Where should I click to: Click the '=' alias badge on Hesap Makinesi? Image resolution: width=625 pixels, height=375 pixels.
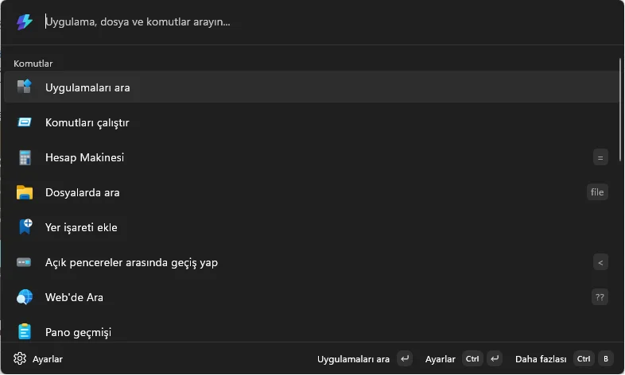pyautogui.click(x=600, y=157)
